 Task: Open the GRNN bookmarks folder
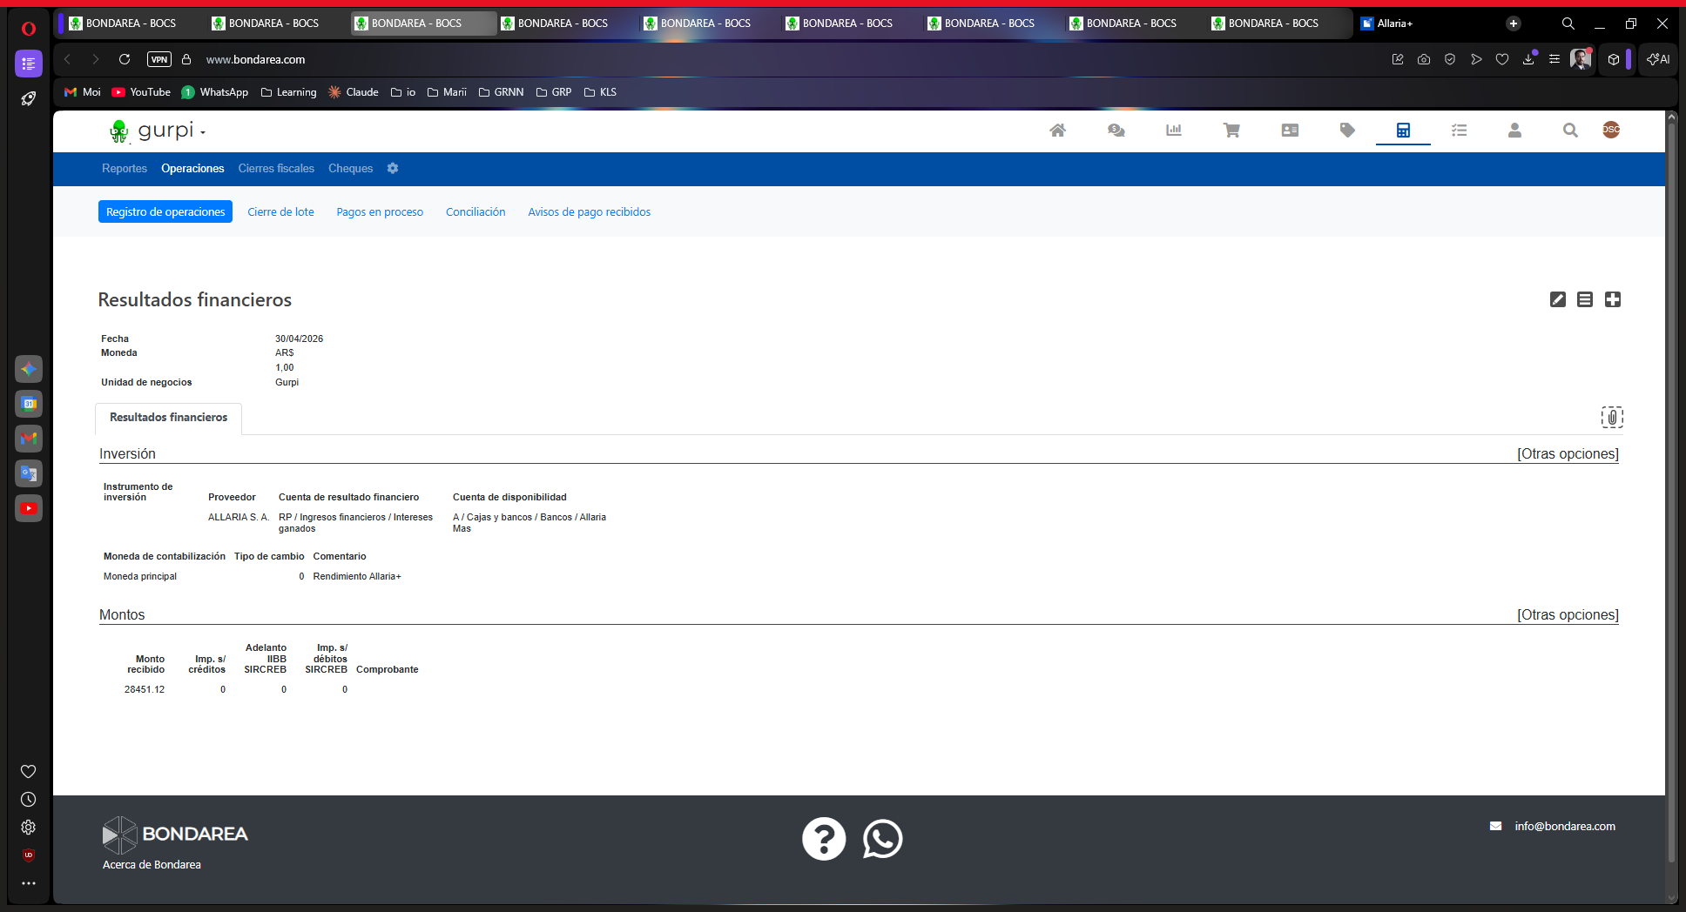tap(501, 92)
